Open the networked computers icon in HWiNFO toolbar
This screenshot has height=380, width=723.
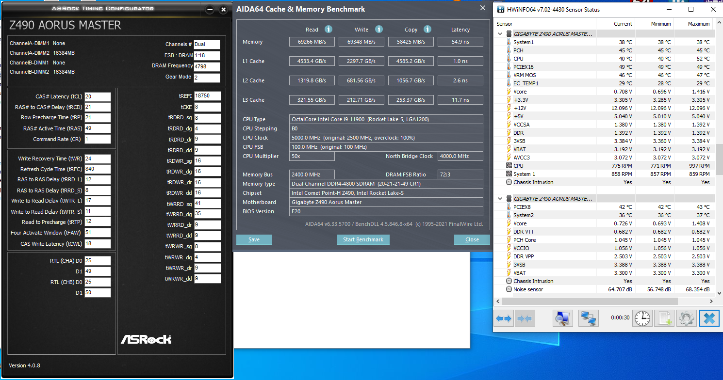point(590,318)
